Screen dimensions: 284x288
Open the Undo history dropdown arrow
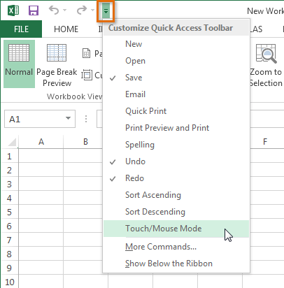click(x=65, y=10)
